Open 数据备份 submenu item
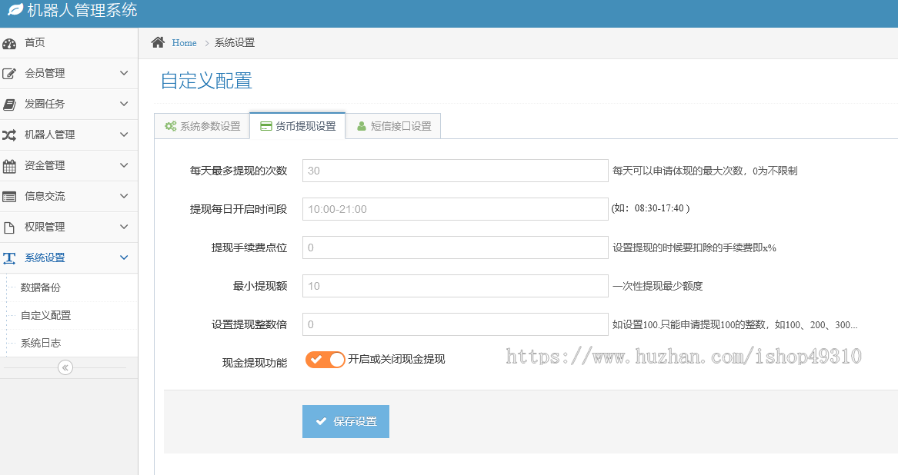Viewport: 898px width, 475px height. tap(41, 288)
